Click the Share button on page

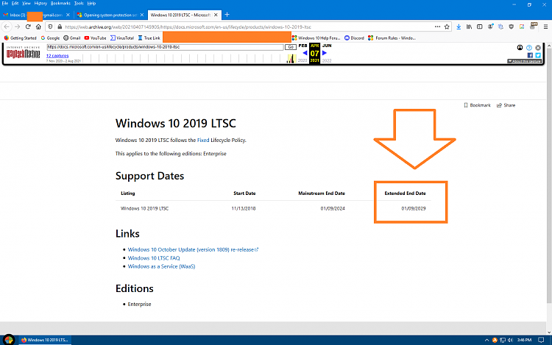506,105
